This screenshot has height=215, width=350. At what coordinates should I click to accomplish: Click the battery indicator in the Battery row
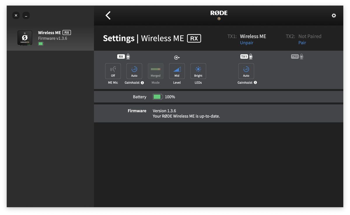tap(157, 97)
